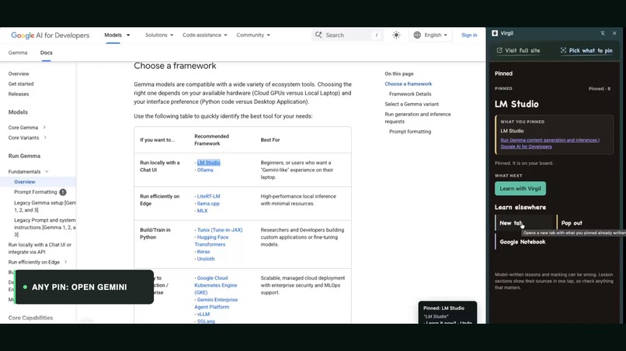Screen dimensions: 626x351
Task: Click the llama.cpp link
Action: tap(208, 204)
